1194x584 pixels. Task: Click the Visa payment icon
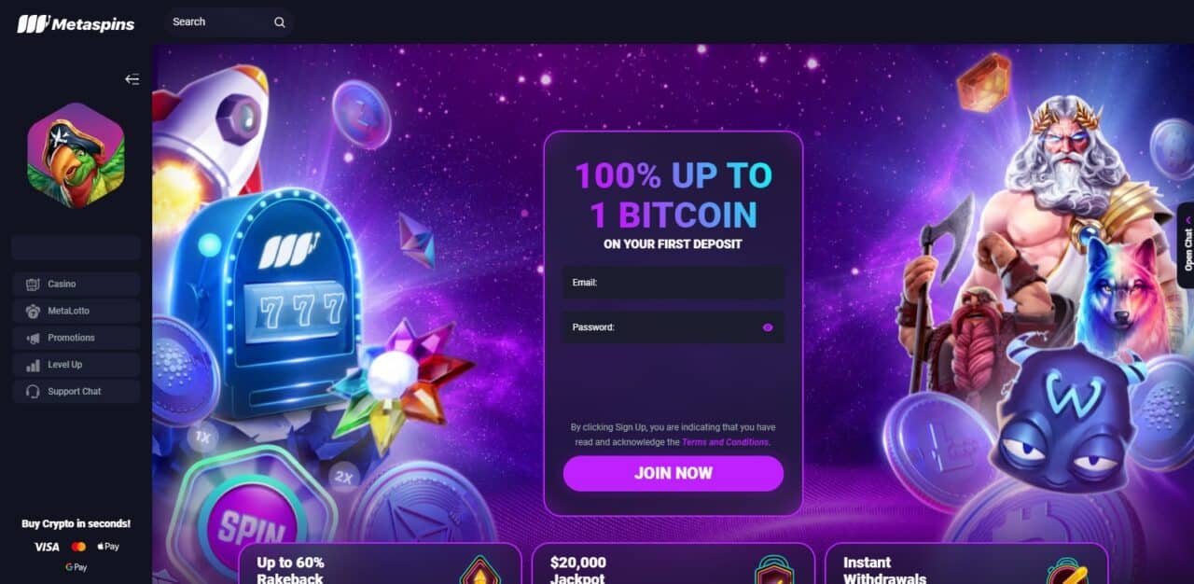click(47, 547)
